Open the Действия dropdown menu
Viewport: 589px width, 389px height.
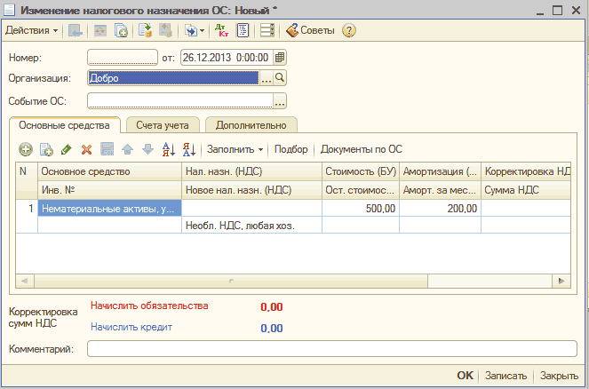click(x=32, y=30)
